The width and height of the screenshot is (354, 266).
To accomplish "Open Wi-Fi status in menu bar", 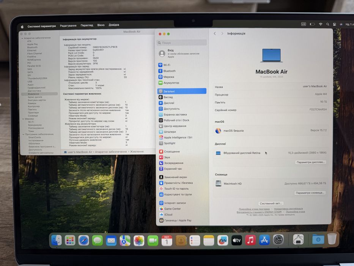I will coord(320,24).
